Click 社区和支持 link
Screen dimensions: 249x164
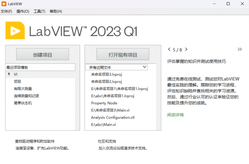[x=107, y=141]
